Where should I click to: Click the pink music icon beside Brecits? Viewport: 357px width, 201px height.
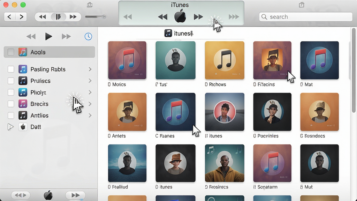pos(23,104)
